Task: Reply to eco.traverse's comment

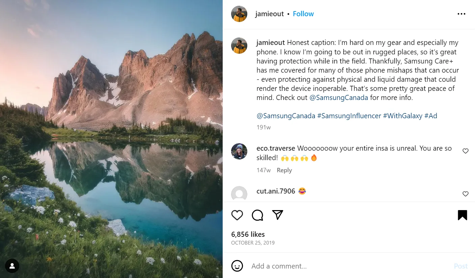Action: [284, 170]
